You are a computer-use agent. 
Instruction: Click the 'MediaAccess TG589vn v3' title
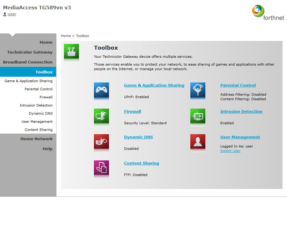(37, 8)
